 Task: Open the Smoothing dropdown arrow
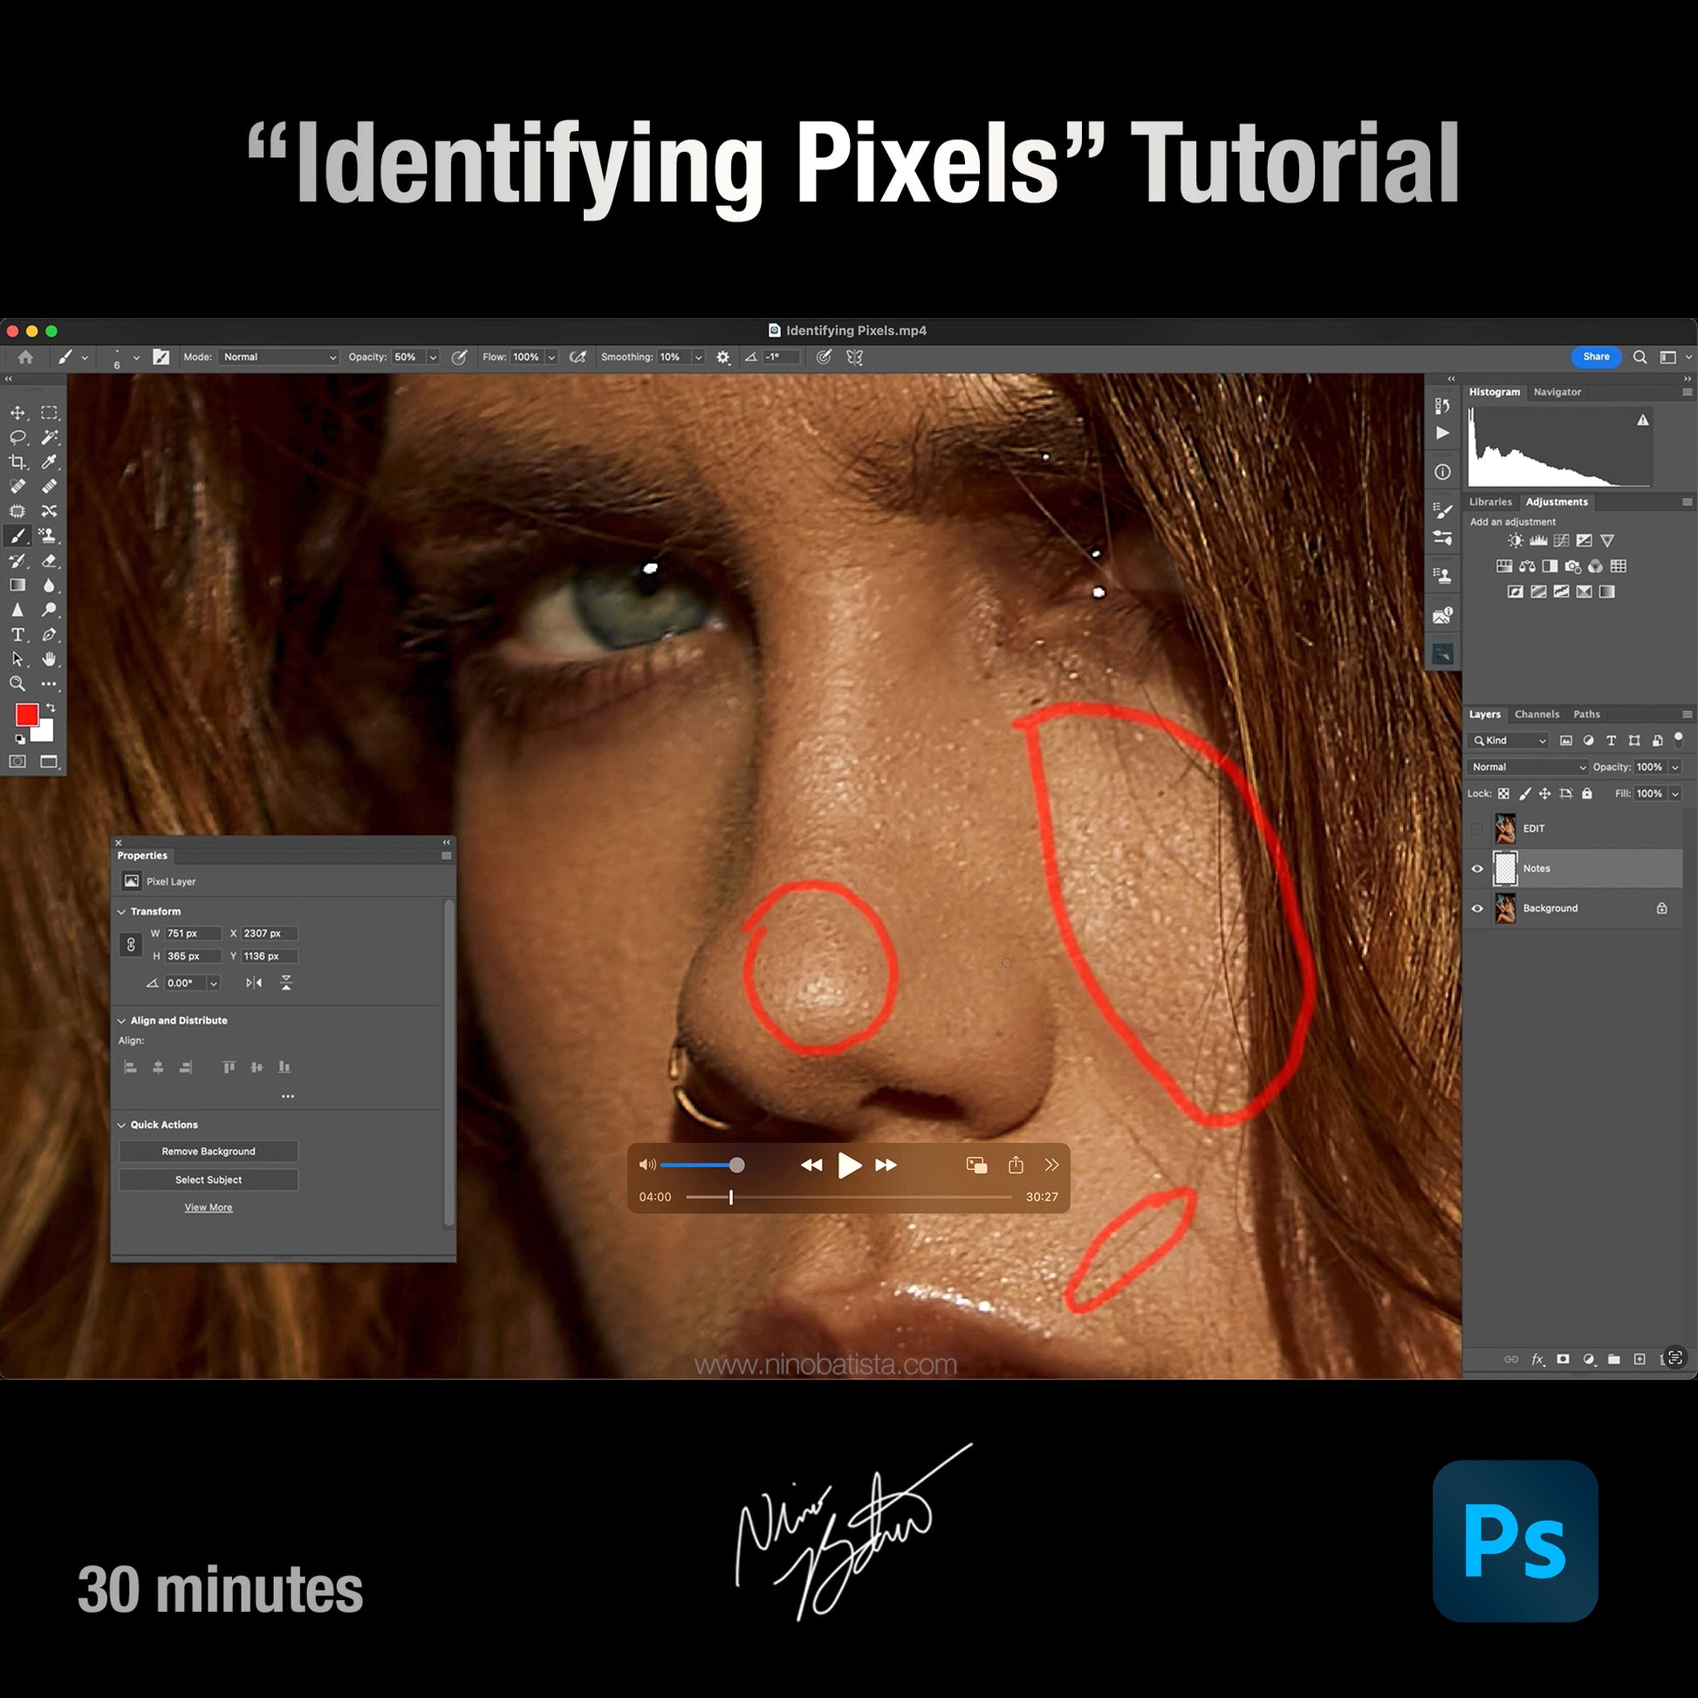pos(699,358)
